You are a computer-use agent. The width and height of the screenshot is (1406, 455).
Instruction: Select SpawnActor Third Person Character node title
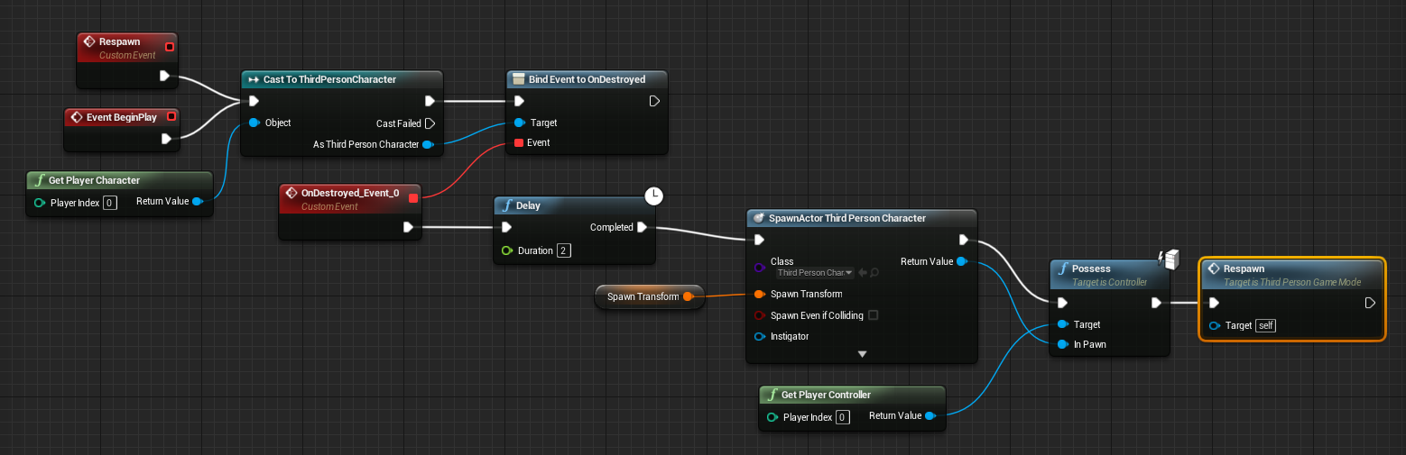click(846, 218)
